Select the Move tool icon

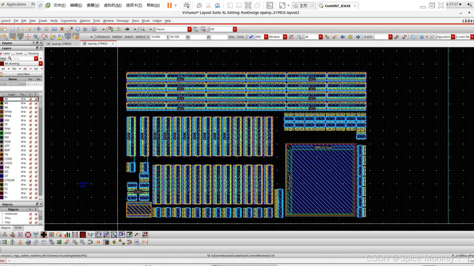pyautogui.click(x=39, y=29)
